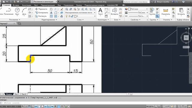
Task: Click the layer color box in layer dropdown
Action: pyautogui.click(x=75, y=16)
